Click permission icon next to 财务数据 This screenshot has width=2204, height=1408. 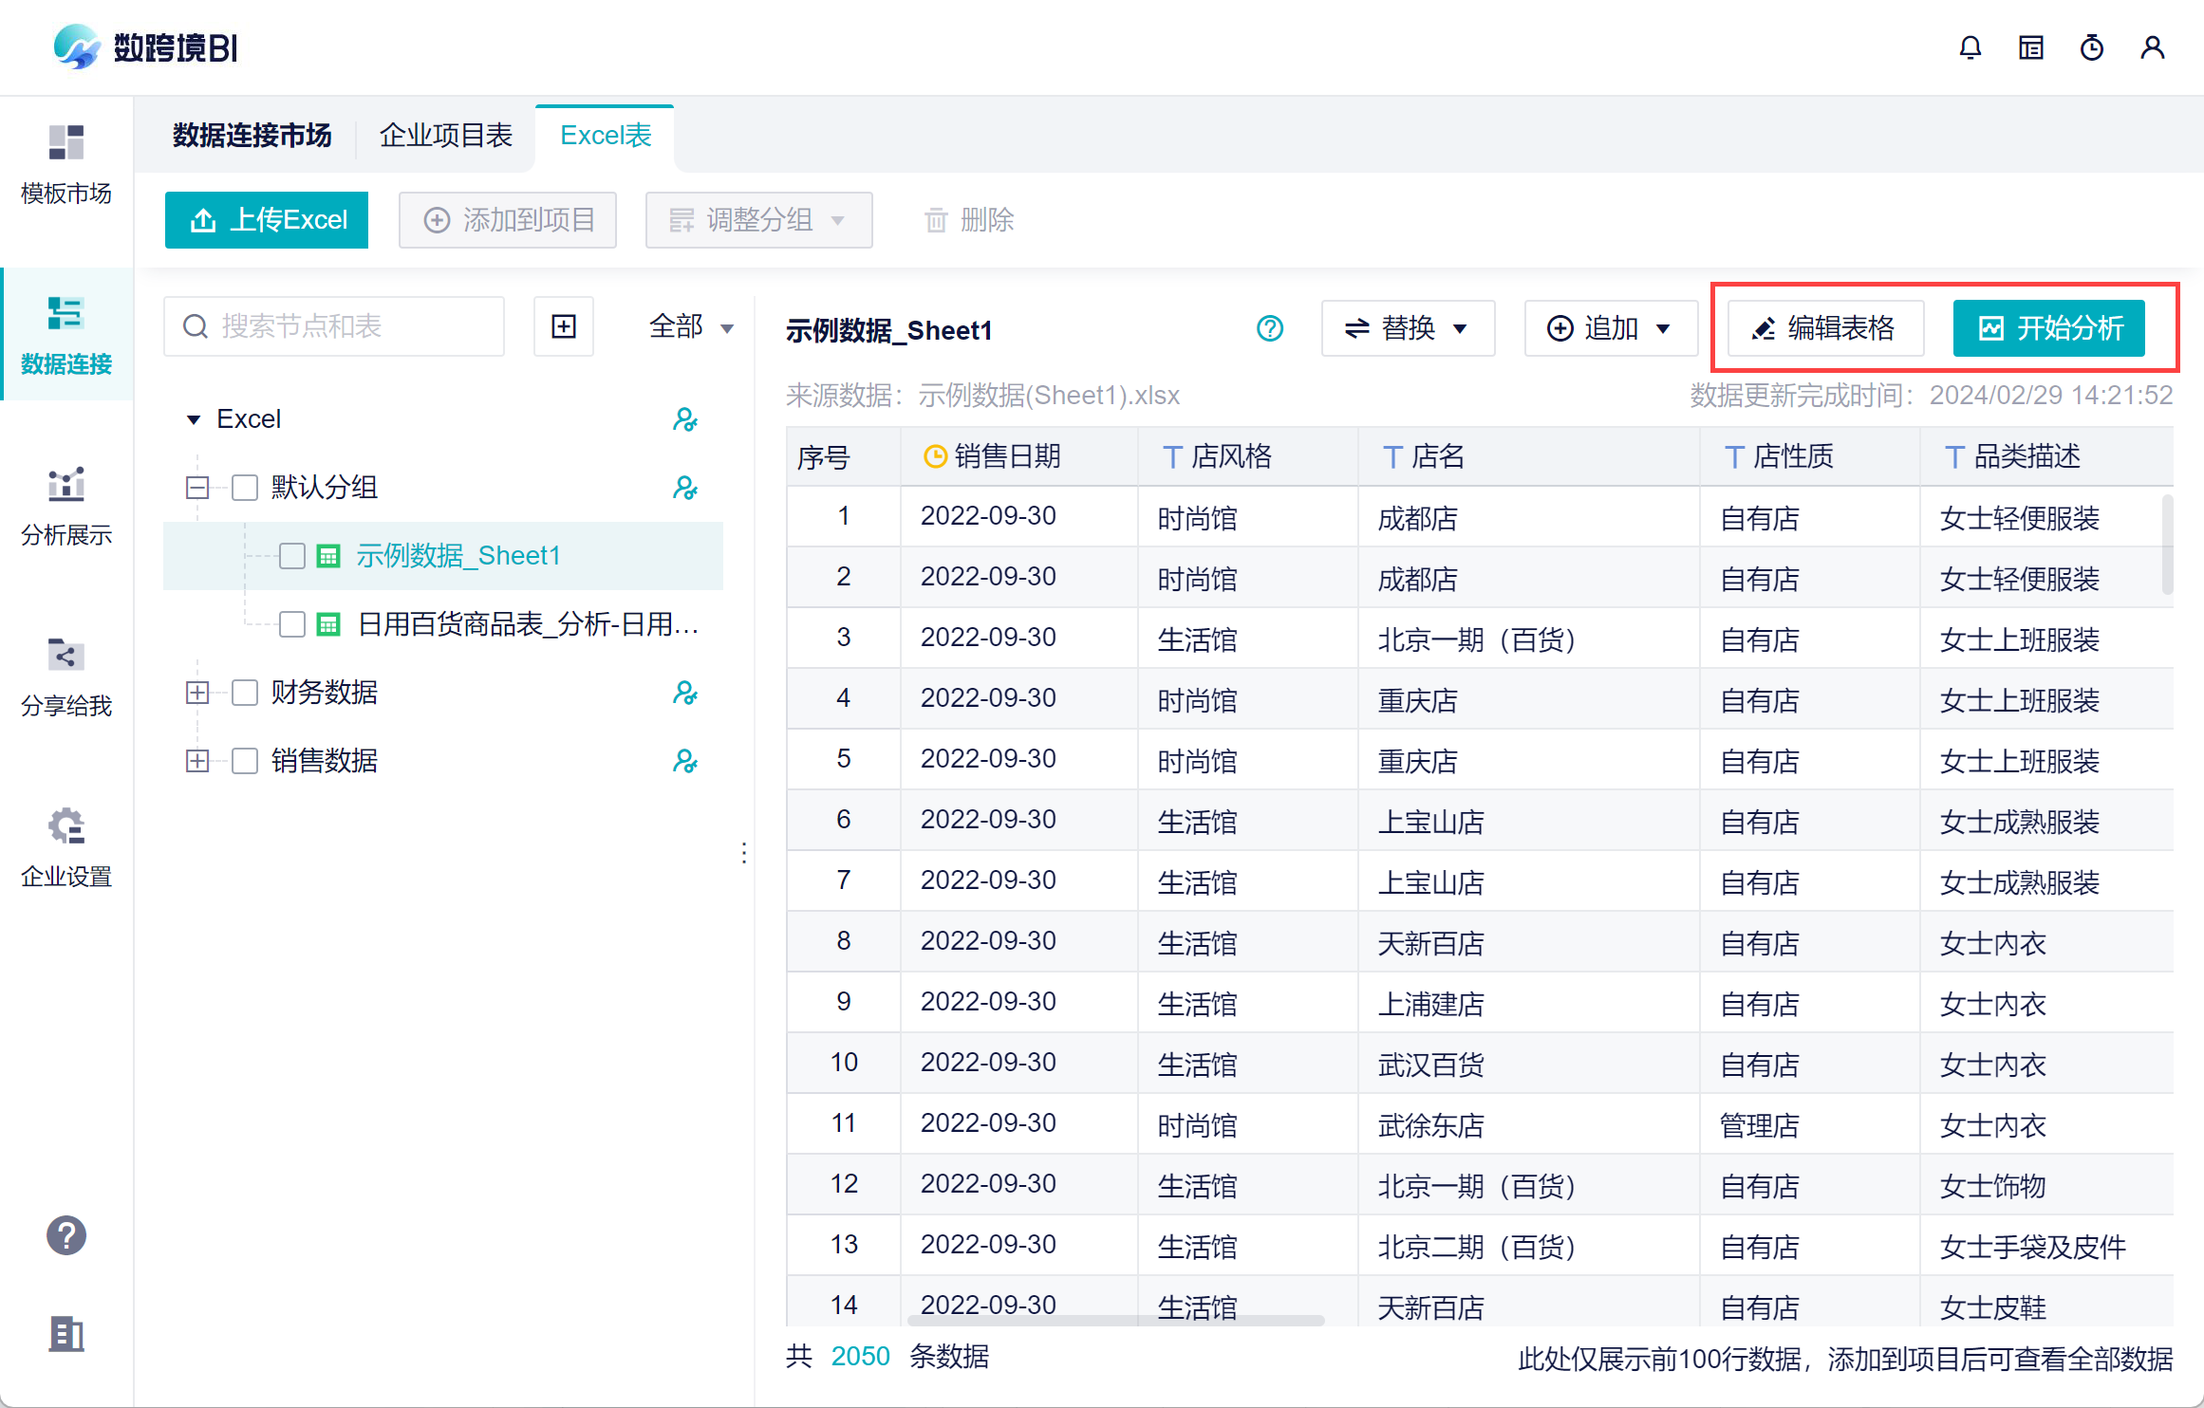[684, 693]
